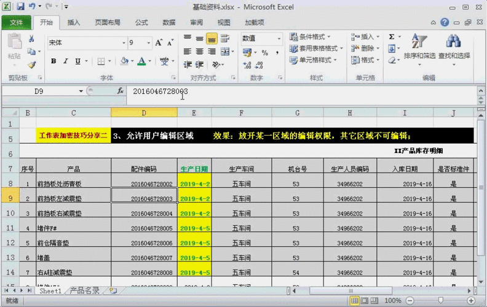Switch to 公式 formulas tab
The height and width of the screenshot is (307, 487).
click(141, 22)
